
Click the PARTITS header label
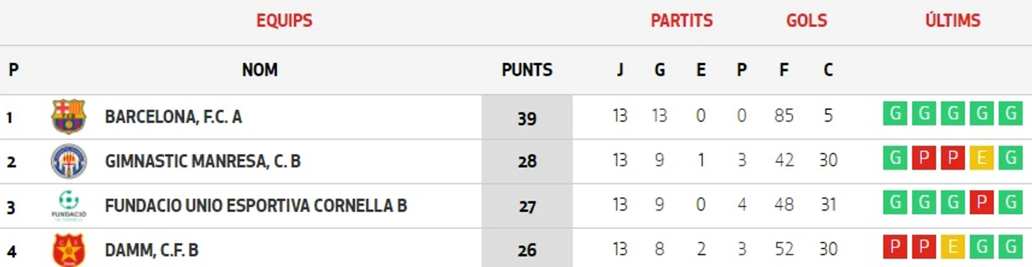click(x=681, y=20)
